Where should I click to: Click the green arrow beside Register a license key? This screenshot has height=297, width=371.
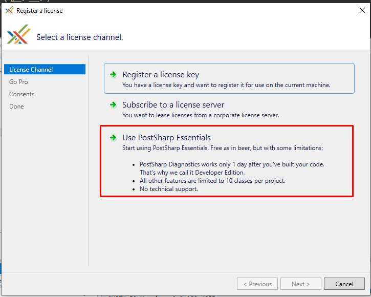(x=113, y=75)
